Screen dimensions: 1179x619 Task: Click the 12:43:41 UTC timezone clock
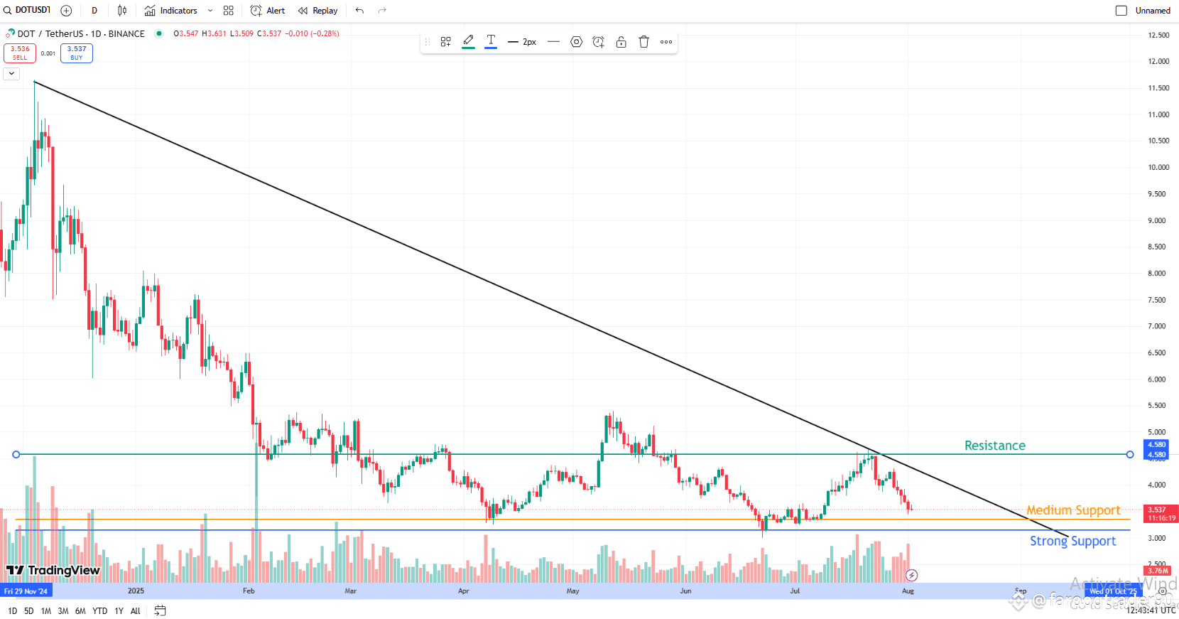coord(1151,610)
